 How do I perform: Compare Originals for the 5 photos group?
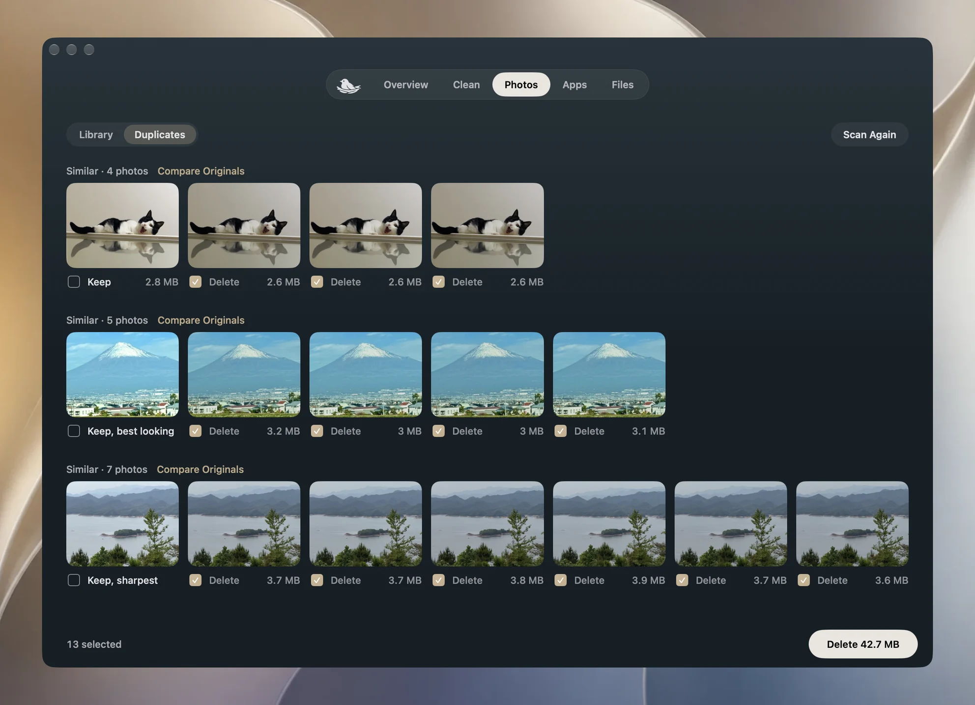(x=201, y=320)
